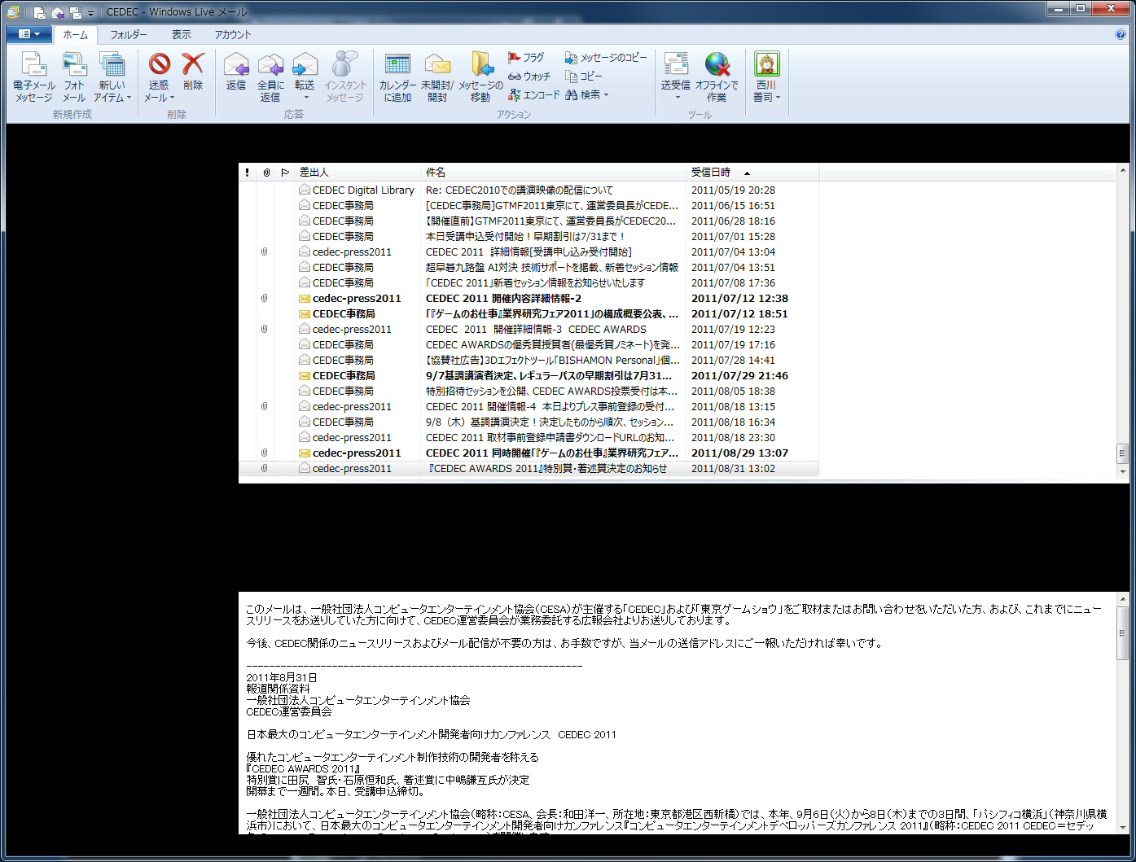Switch to the ホーム tab

pyautogui.click(x=76, y=34)
